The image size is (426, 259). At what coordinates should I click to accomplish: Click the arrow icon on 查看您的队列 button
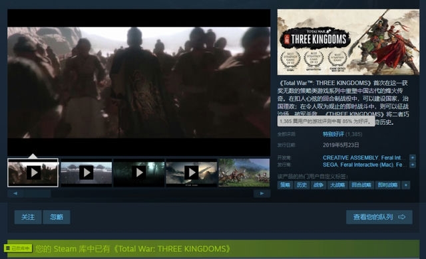click(x=402, y=217)
